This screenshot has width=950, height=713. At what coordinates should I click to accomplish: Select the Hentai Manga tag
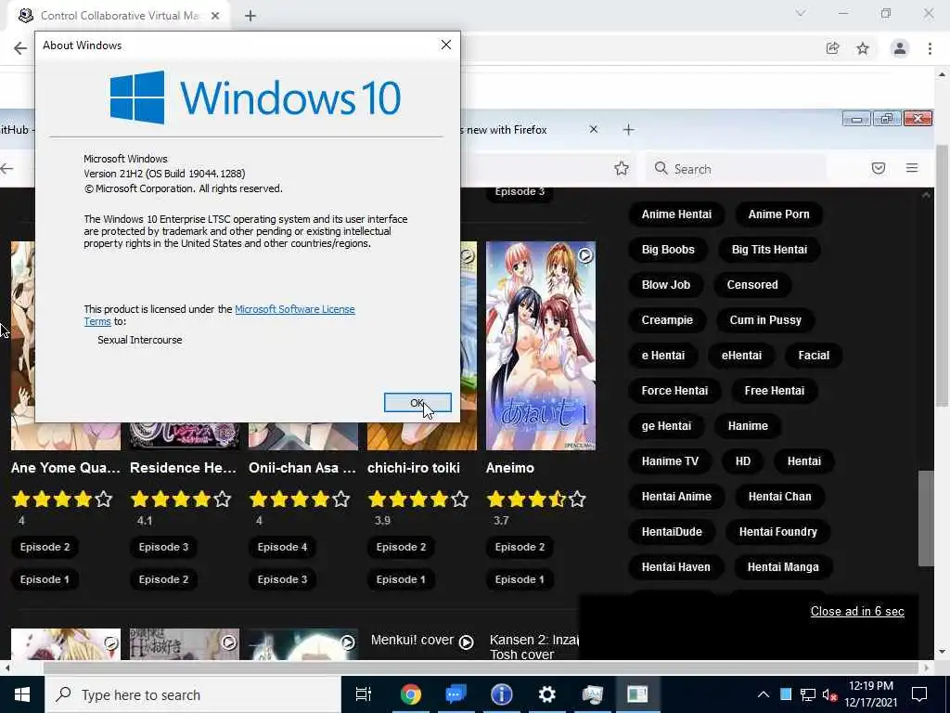click(783, 567)
